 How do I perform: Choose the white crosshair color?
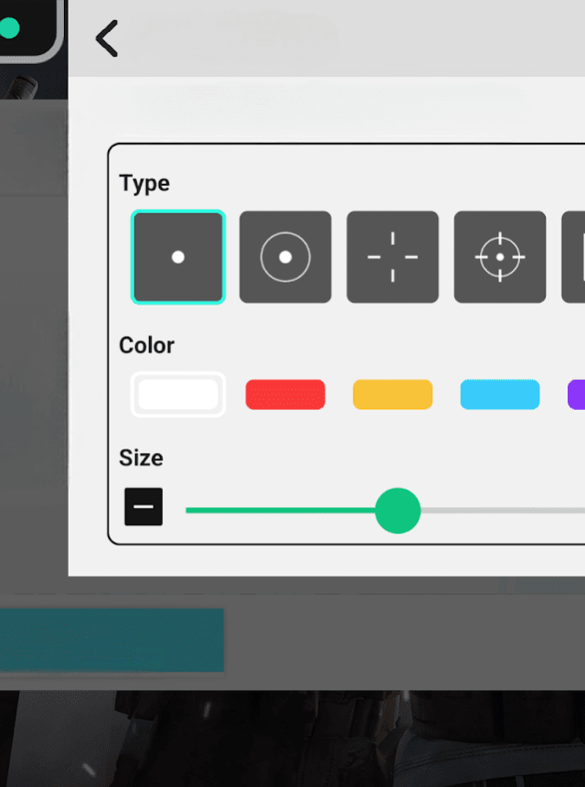click(178, 394)
